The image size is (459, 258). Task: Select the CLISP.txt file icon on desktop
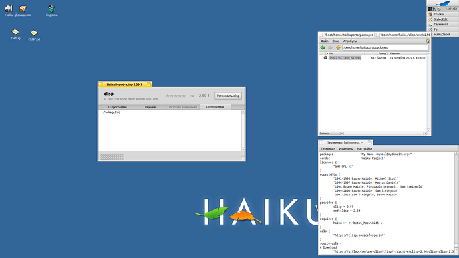(x=34, y=35)
